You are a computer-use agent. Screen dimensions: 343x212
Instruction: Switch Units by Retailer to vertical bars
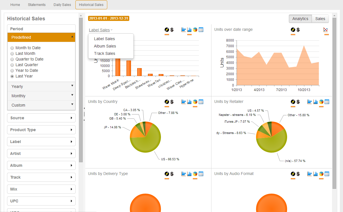315,102
